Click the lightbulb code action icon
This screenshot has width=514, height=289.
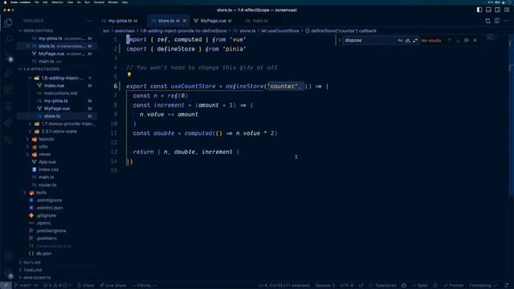click(x=129, y=75)
